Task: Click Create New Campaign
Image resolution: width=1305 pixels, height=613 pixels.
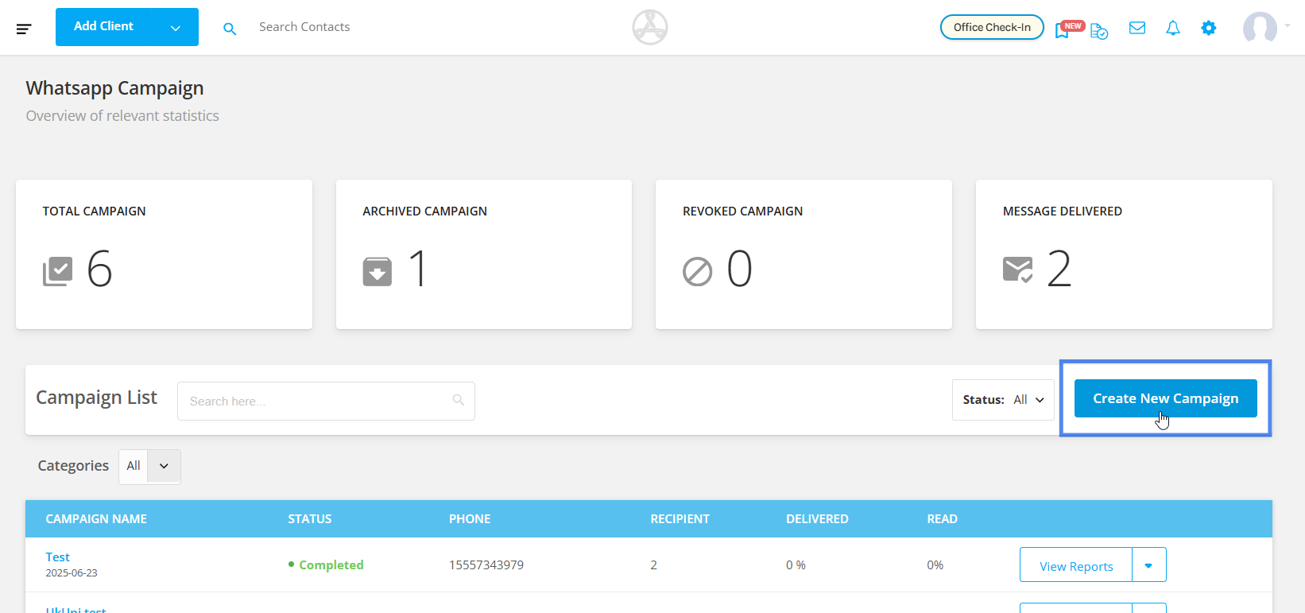Action: coord(1166,398)
